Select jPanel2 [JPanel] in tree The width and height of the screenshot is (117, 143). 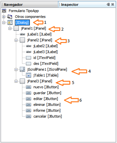tap(40, 40)
